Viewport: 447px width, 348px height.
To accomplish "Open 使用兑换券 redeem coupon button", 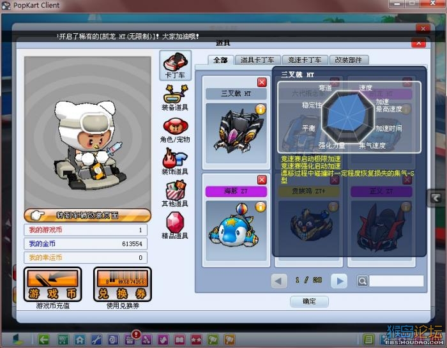I will tap(123, 284).
